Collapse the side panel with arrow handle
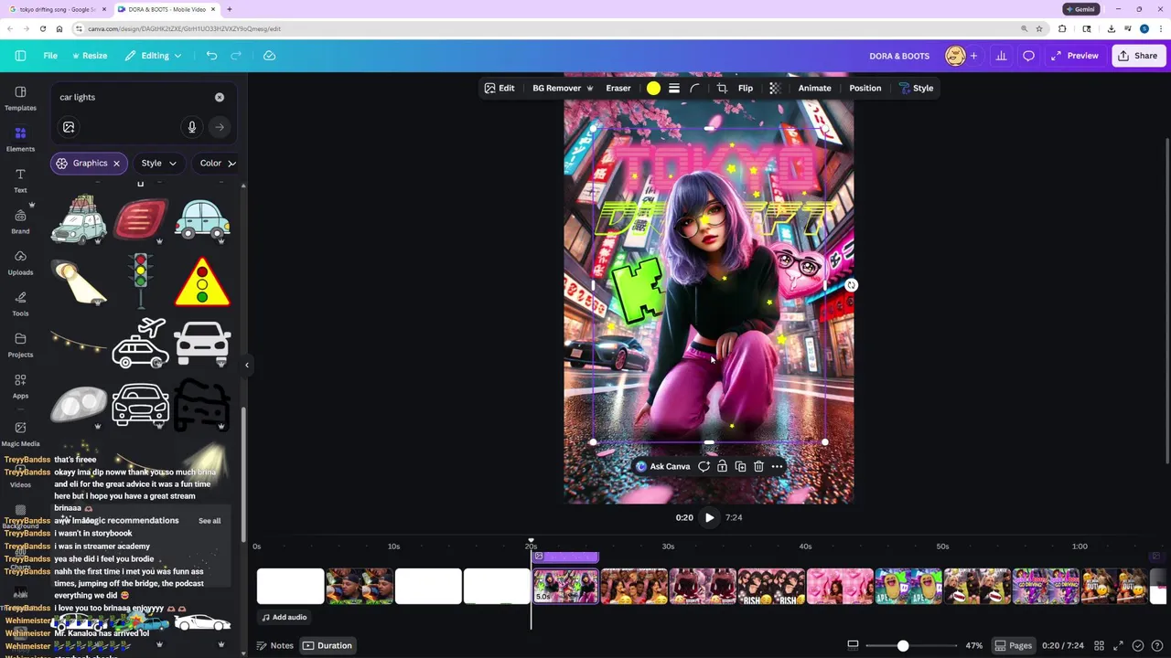 point(246,365)
